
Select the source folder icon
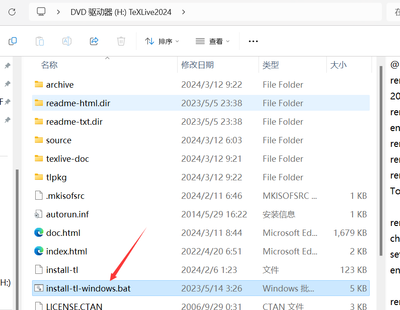[x=39, y=140]
